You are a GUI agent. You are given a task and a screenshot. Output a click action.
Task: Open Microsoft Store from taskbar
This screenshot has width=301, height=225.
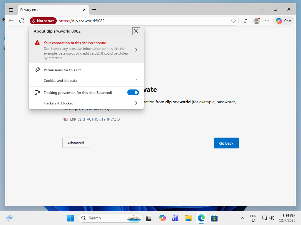pyautogui.click(x=214, y=218)
